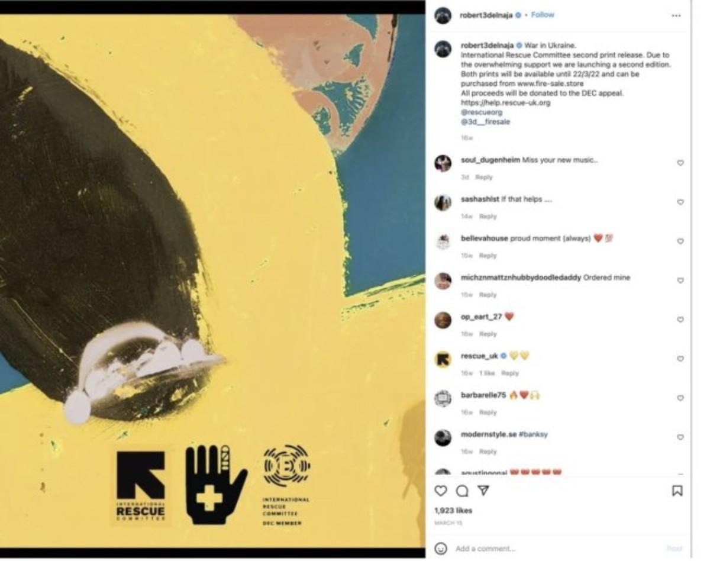
Task: Like sashashlst's comment heart
Action: pyautogui.click(x=680, y=202)
